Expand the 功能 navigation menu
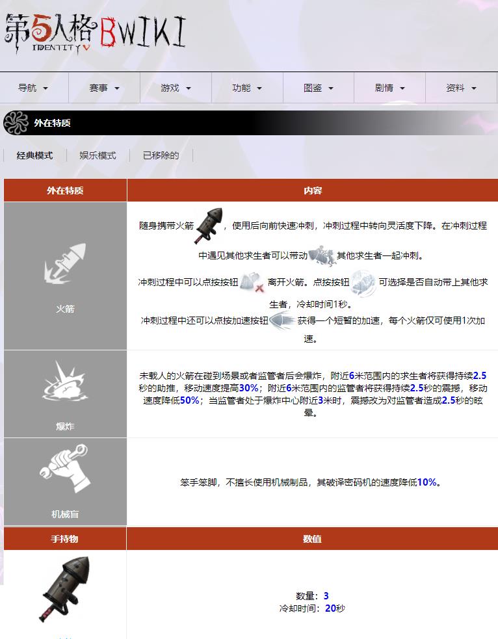This screenshot has height=639, width=498. pos(247,88)
